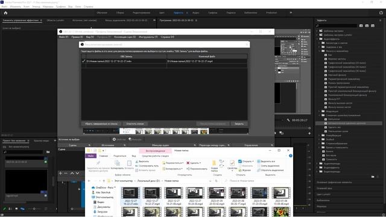Expand the Delay and Echo effects folder
The width and height of the screenshot is (386, 217).
coord(319,47)
